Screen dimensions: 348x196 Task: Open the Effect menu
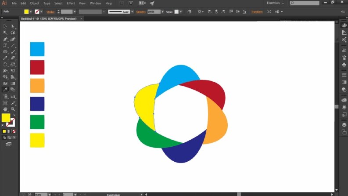[x=71, y=4]
